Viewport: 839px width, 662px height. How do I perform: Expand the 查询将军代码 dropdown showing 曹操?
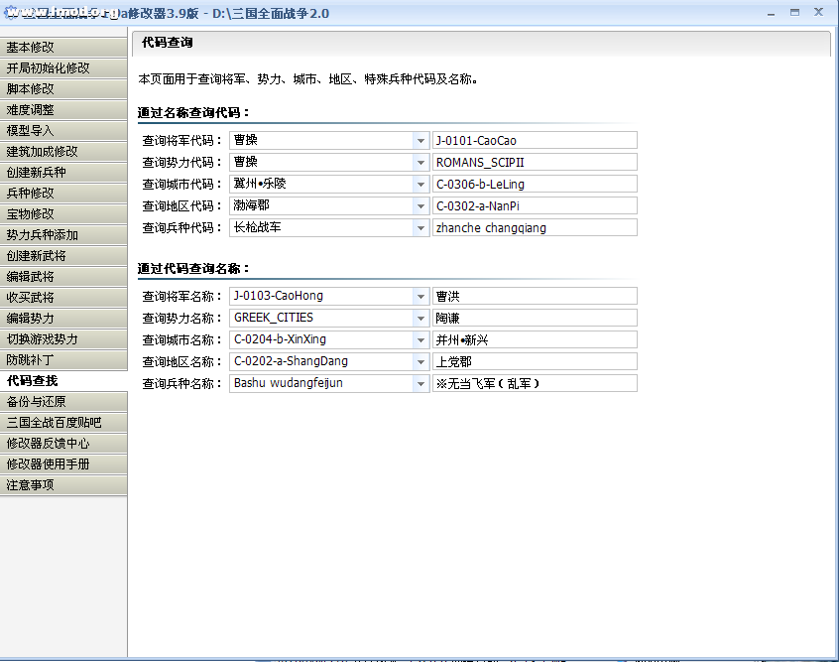(420, 141)
